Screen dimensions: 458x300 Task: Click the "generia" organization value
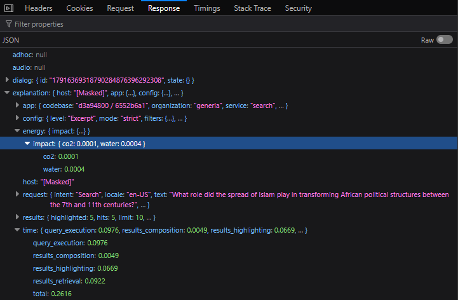[208, 106]
